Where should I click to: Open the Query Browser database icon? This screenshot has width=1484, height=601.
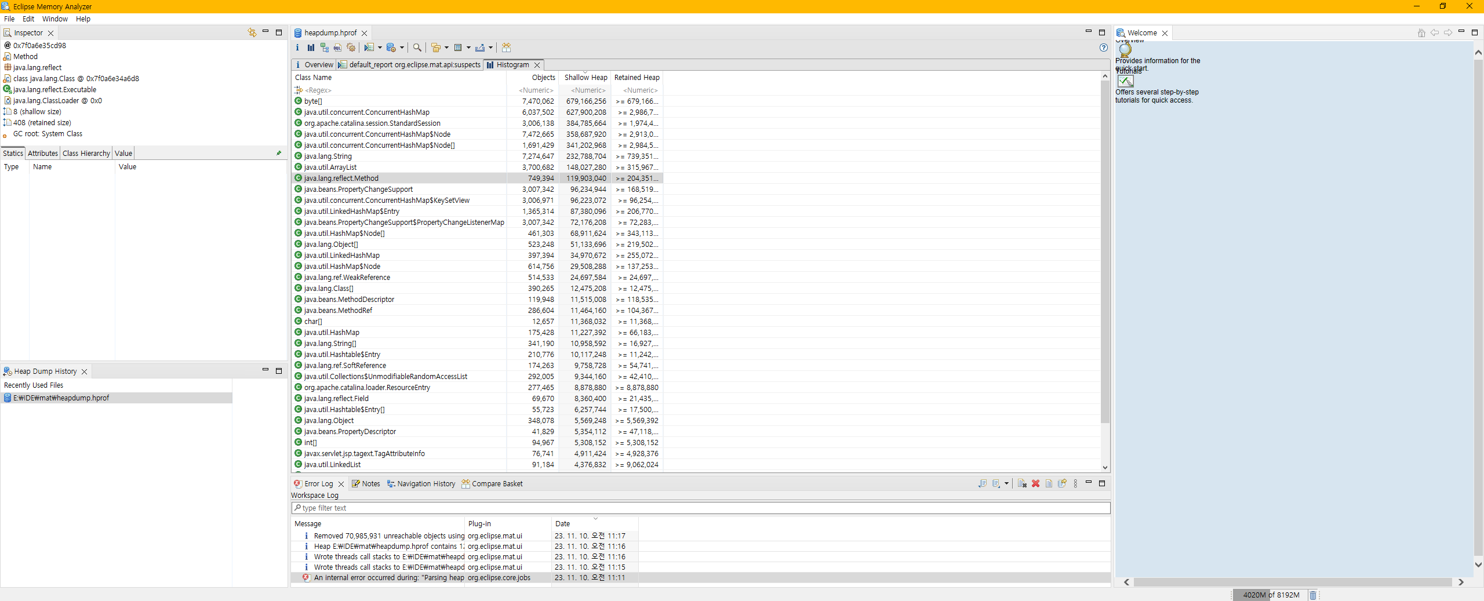[391, 48]
